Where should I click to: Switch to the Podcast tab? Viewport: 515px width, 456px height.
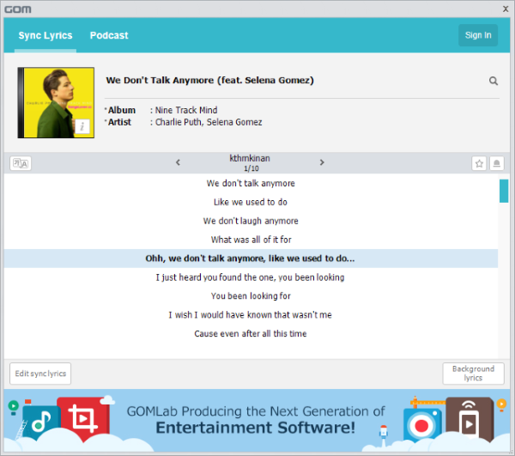coord(109,35)
